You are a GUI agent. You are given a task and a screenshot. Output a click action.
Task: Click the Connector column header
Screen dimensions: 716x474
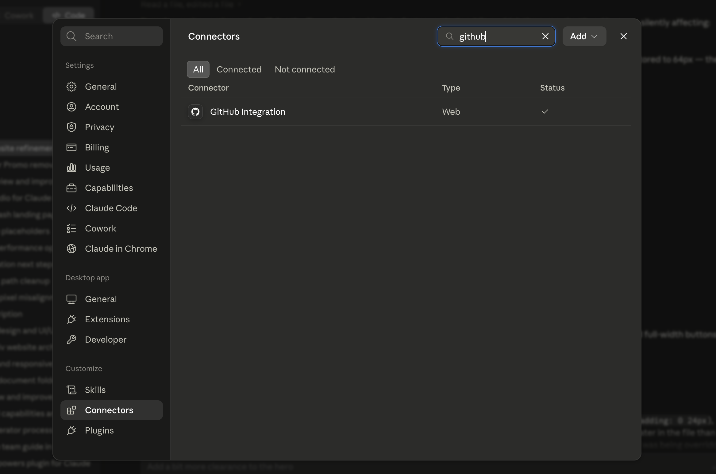pyautogui.click(x=208, y=88)
